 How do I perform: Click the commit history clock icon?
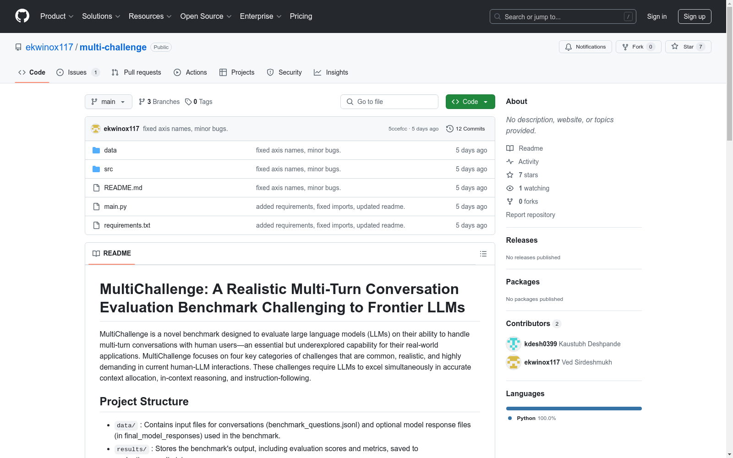coord(450,129)
